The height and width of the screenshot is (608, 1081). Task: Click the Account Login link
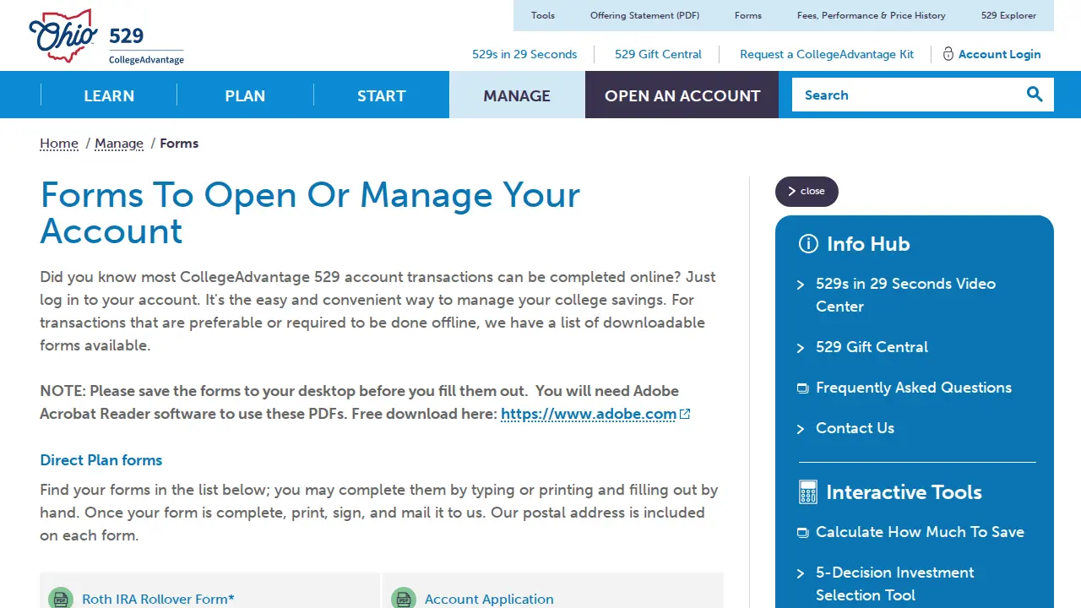tap(999, 54)
